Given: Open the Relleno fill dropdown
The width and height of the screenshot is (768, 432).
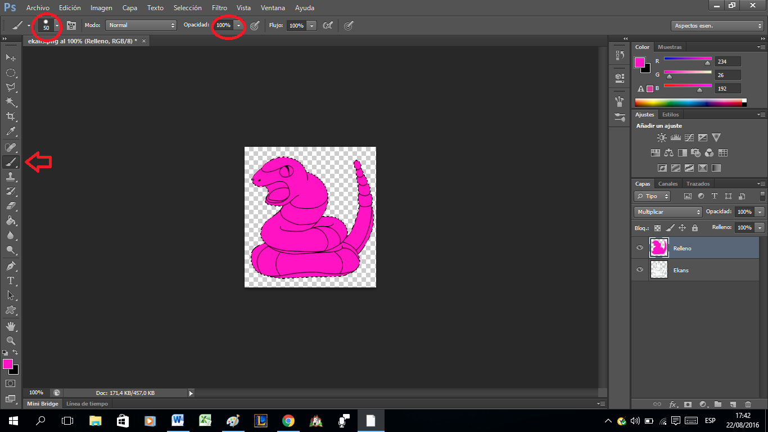Looking at the screenshot, I should click(x=760, y=228).
